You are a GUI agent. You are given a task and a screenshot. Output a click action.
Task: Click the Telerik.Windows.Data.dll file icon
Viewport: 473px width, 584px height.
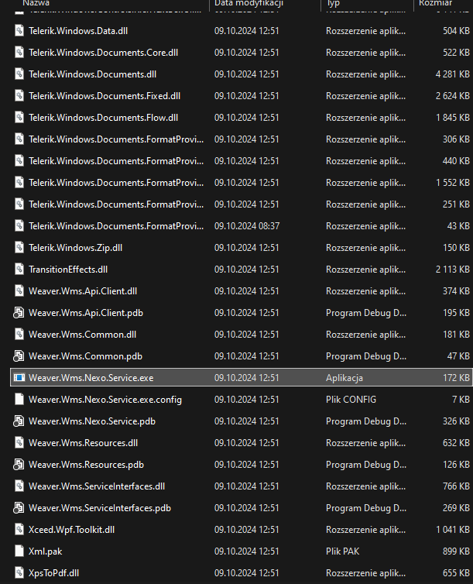pos(19,30)
